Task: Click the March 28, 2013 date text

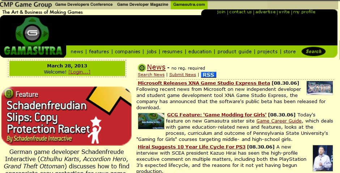Action: tap(67, 66)
